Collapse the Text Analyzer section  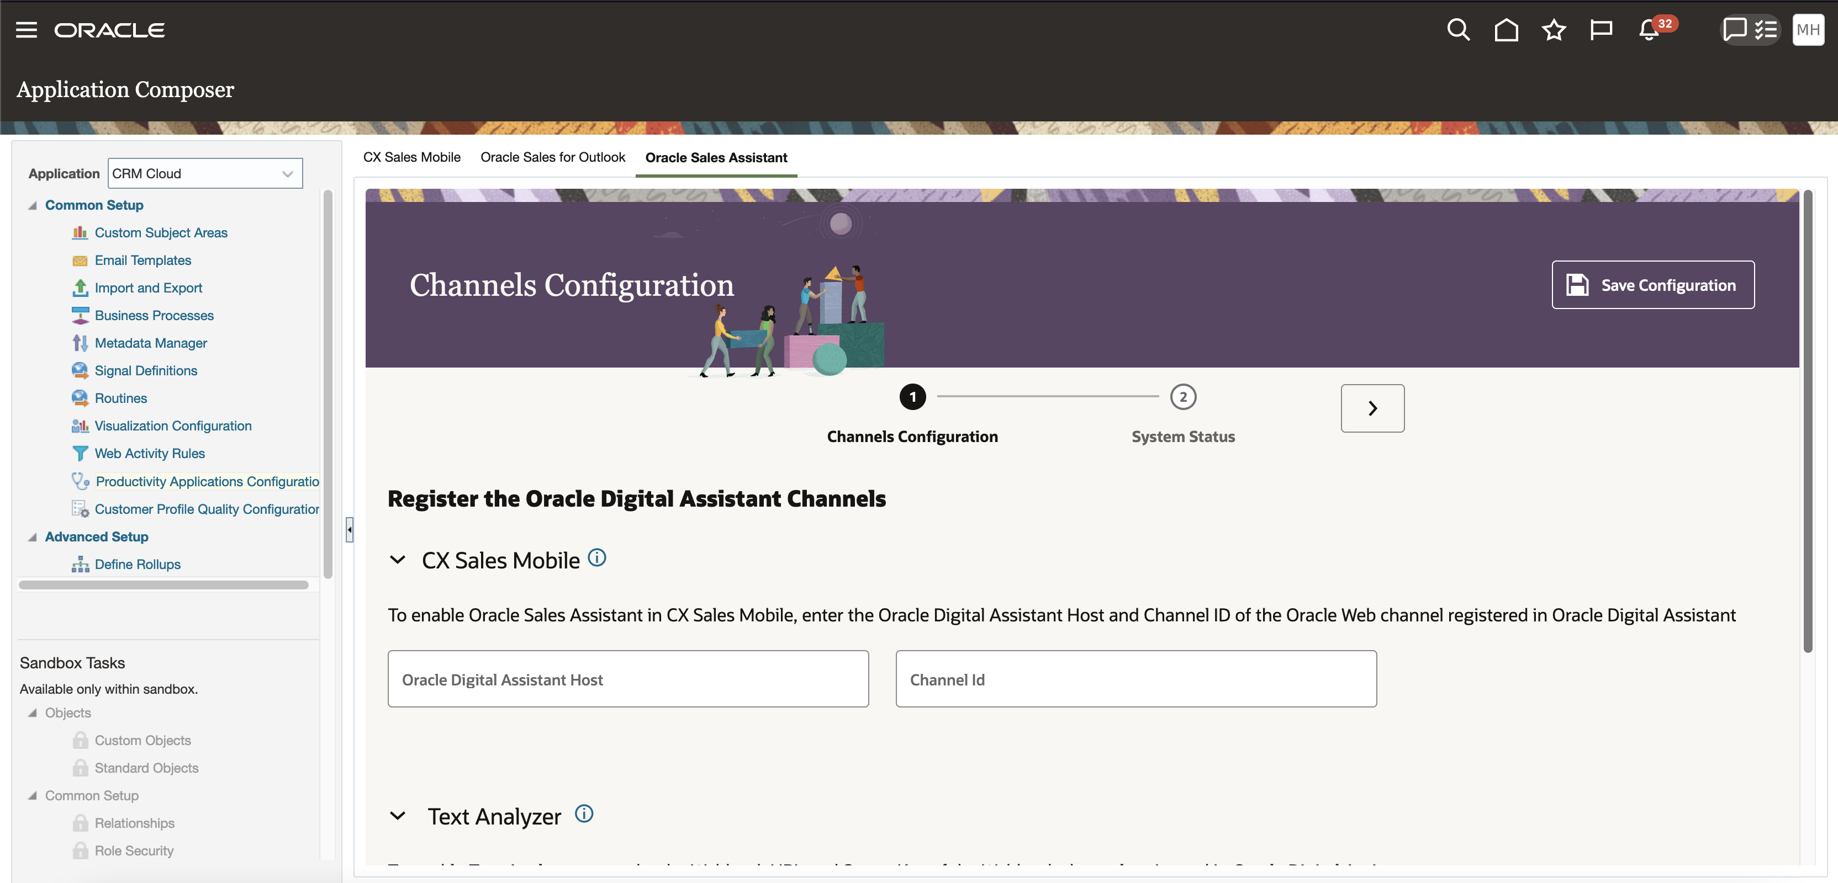tap(398, 816)
